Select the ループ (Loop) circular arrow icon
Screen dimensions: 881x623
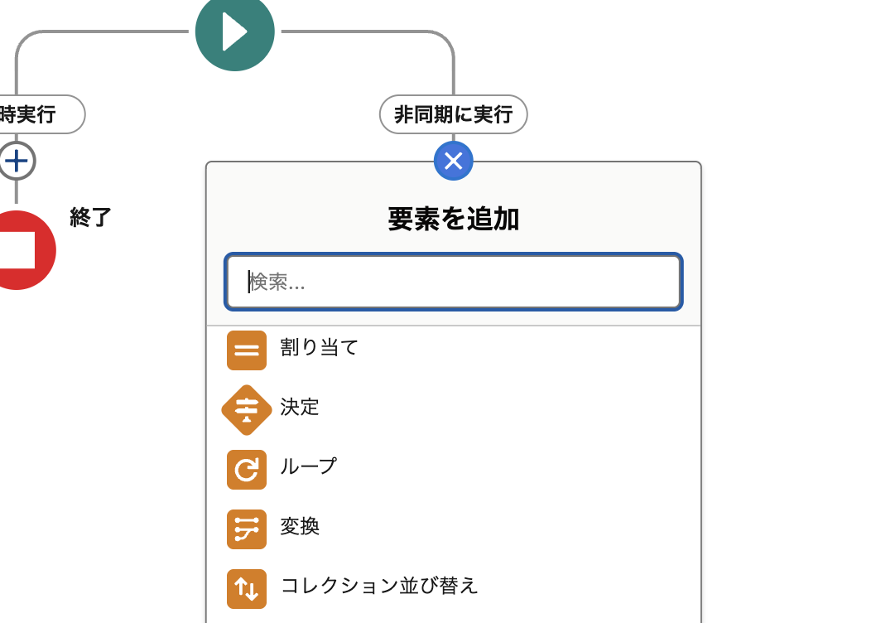pyautogui.click(x=246, y=470)
